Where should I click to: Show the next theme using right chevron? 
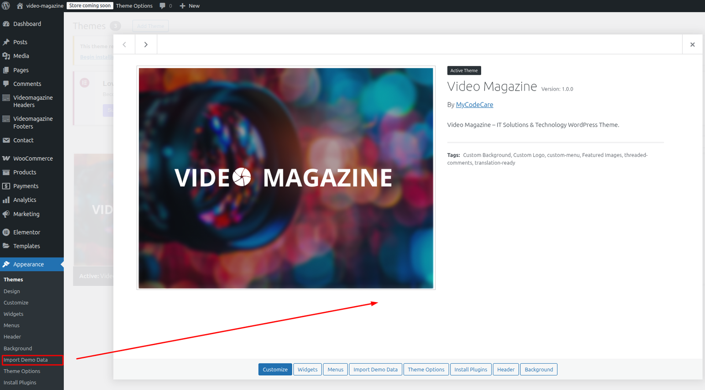pyautogui.click(x=146, y=44)
